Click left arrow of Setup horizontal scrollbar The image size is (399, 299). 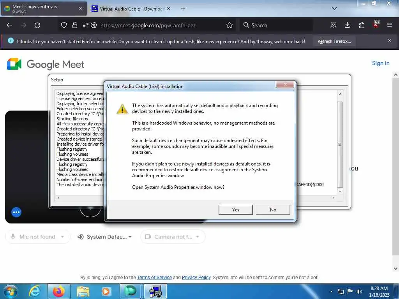[x=58, y=197]
